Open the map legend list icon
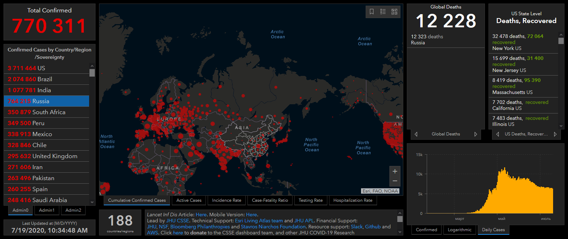The image size is (568, 239). 383,12
